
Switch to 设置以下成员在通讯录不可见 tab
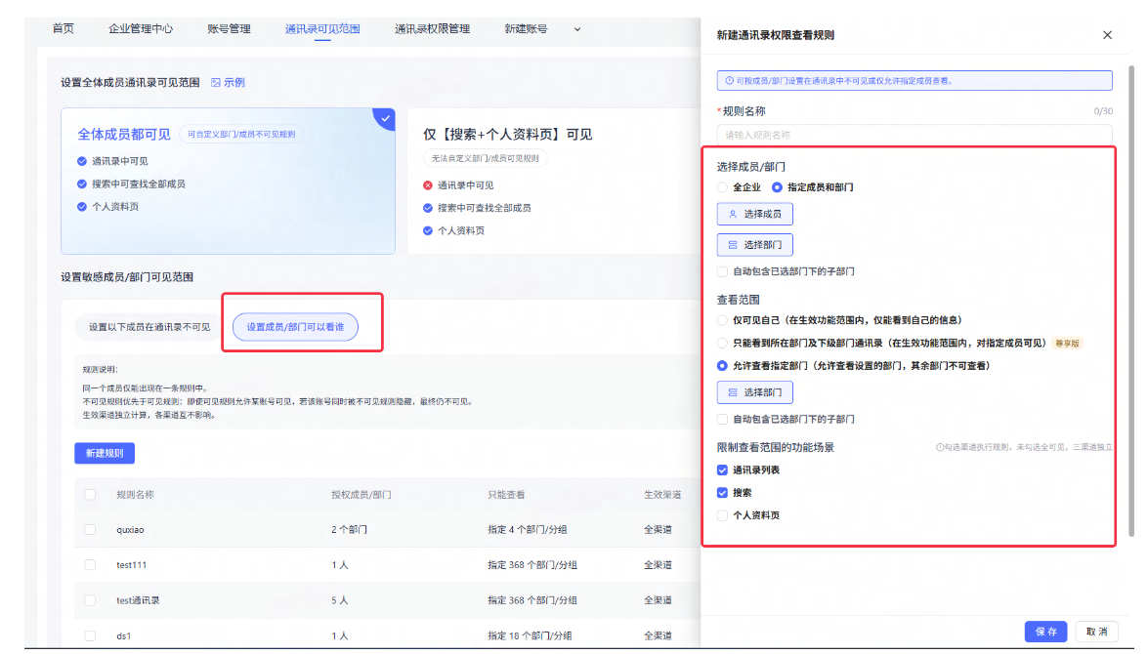click(149, 327)
